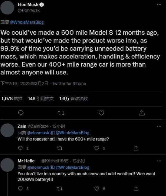Share Mr Helle's reply

(x=136, y=189)
